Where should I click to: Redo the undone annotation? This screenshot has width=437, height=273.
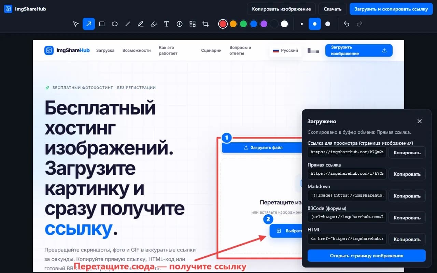point(359,24)
